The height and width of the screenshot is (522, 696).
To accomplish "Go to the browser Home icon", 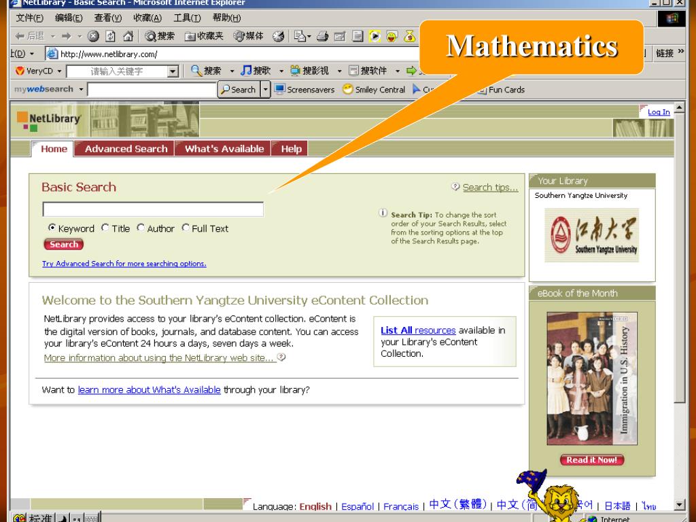I will coord(128,36).
